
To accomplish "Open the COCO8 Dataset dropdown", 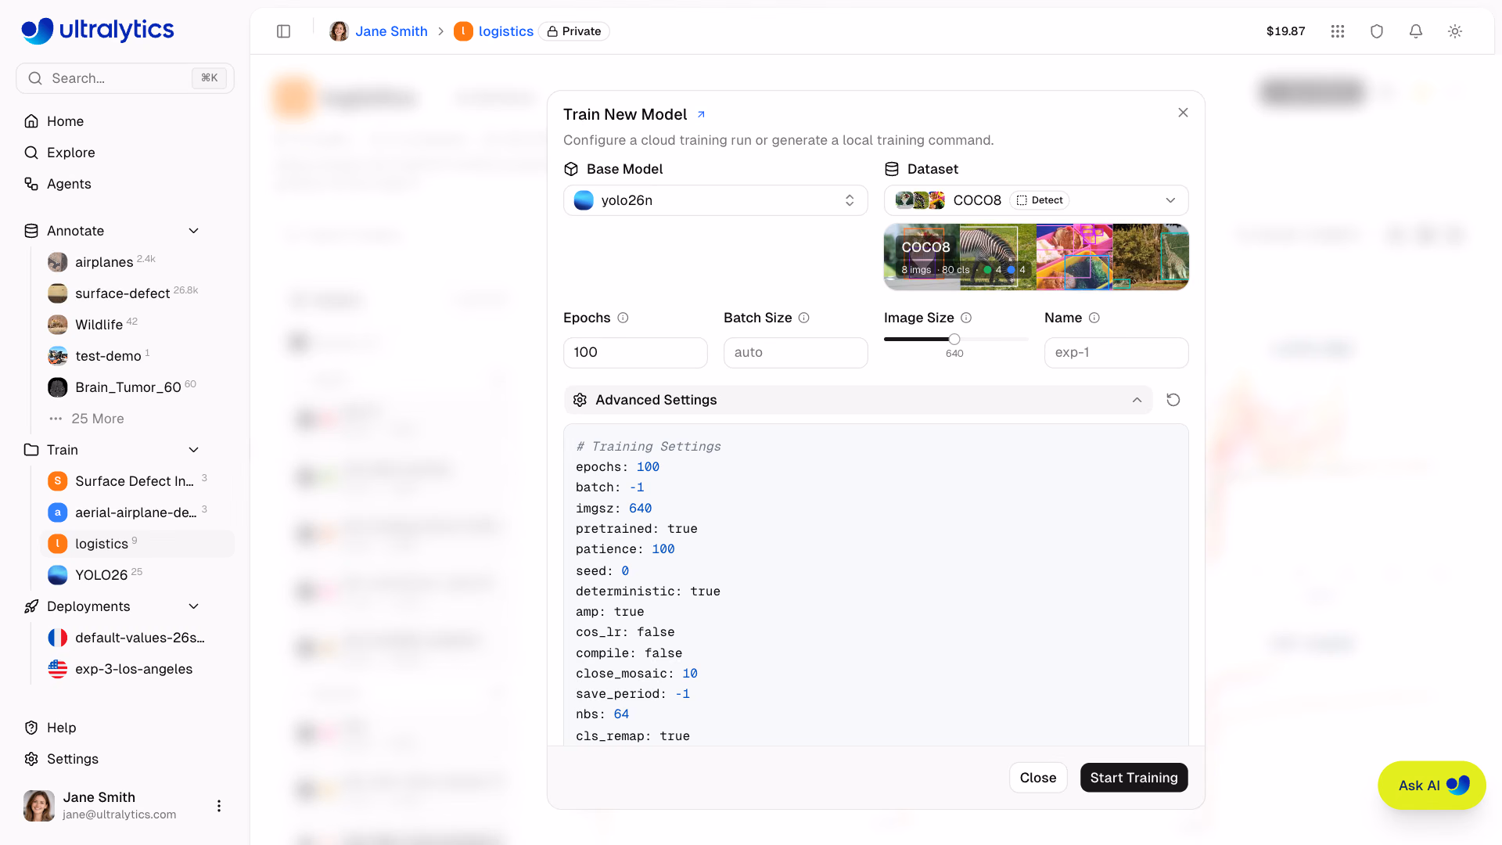I will click(1037, 200).
